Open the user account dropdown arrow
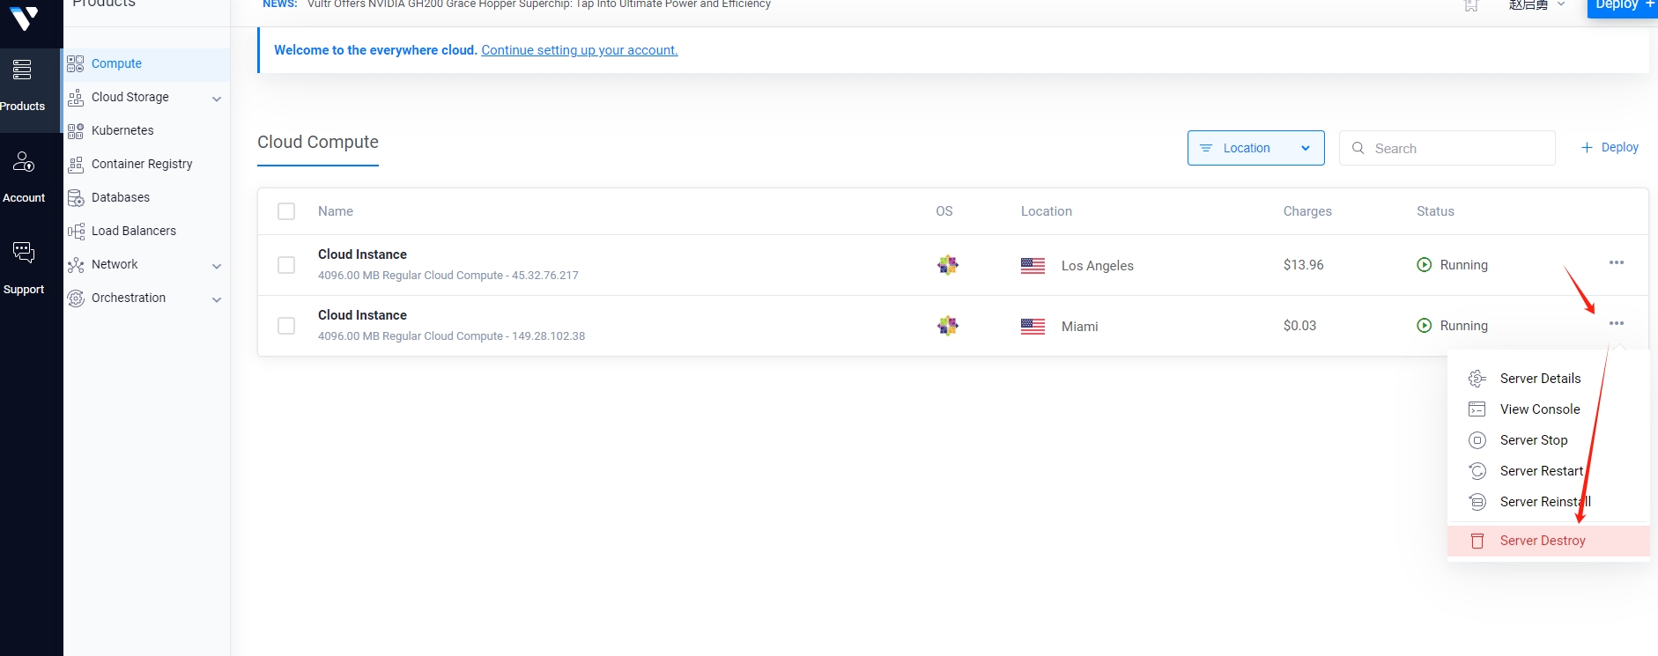 pos(1561,4)
